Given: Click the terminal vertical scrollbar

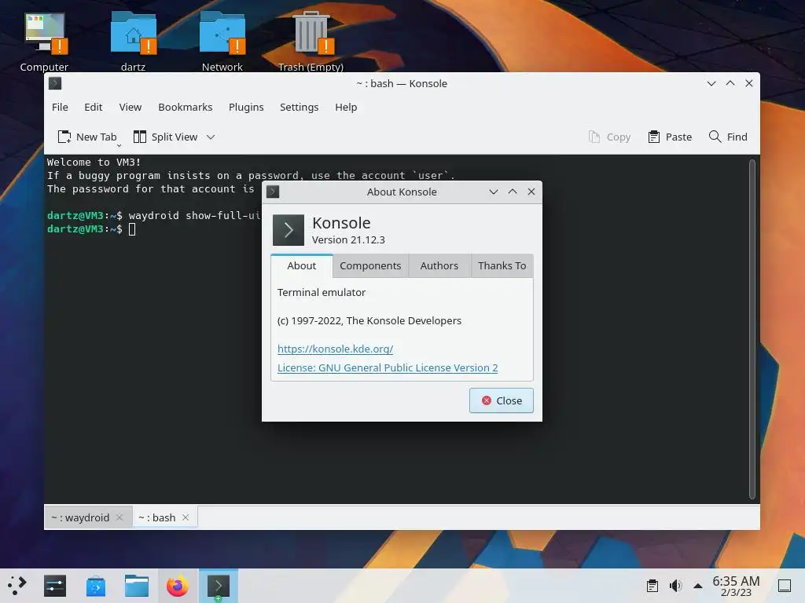Looking at the screenshot, I should tap(752, 329).
